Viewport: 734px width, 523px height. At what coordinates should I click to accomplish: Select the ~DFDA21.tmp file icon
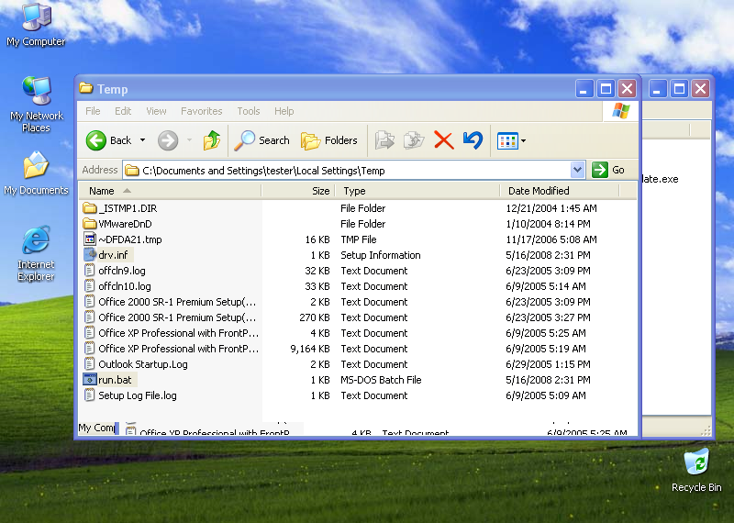[89, 239]
